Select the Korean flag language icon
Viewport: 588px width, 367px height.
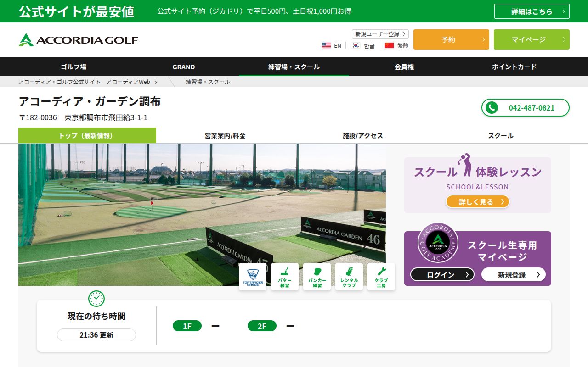[x=356, y=45]
